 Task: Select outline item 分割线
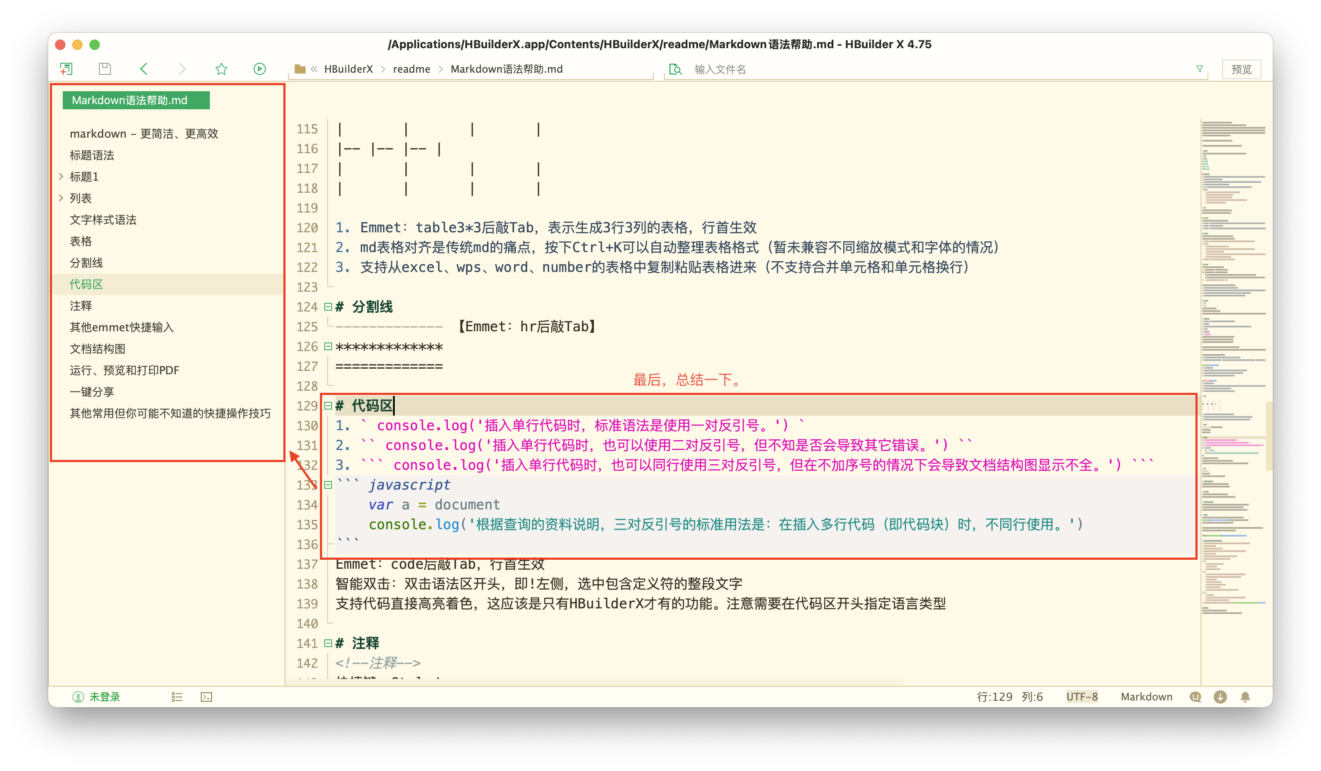[x=86, y=263]
